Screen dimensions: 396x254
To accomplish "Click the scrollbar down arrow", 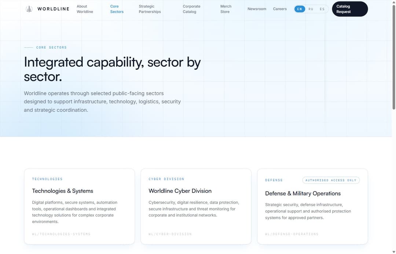I will point(394,252).
